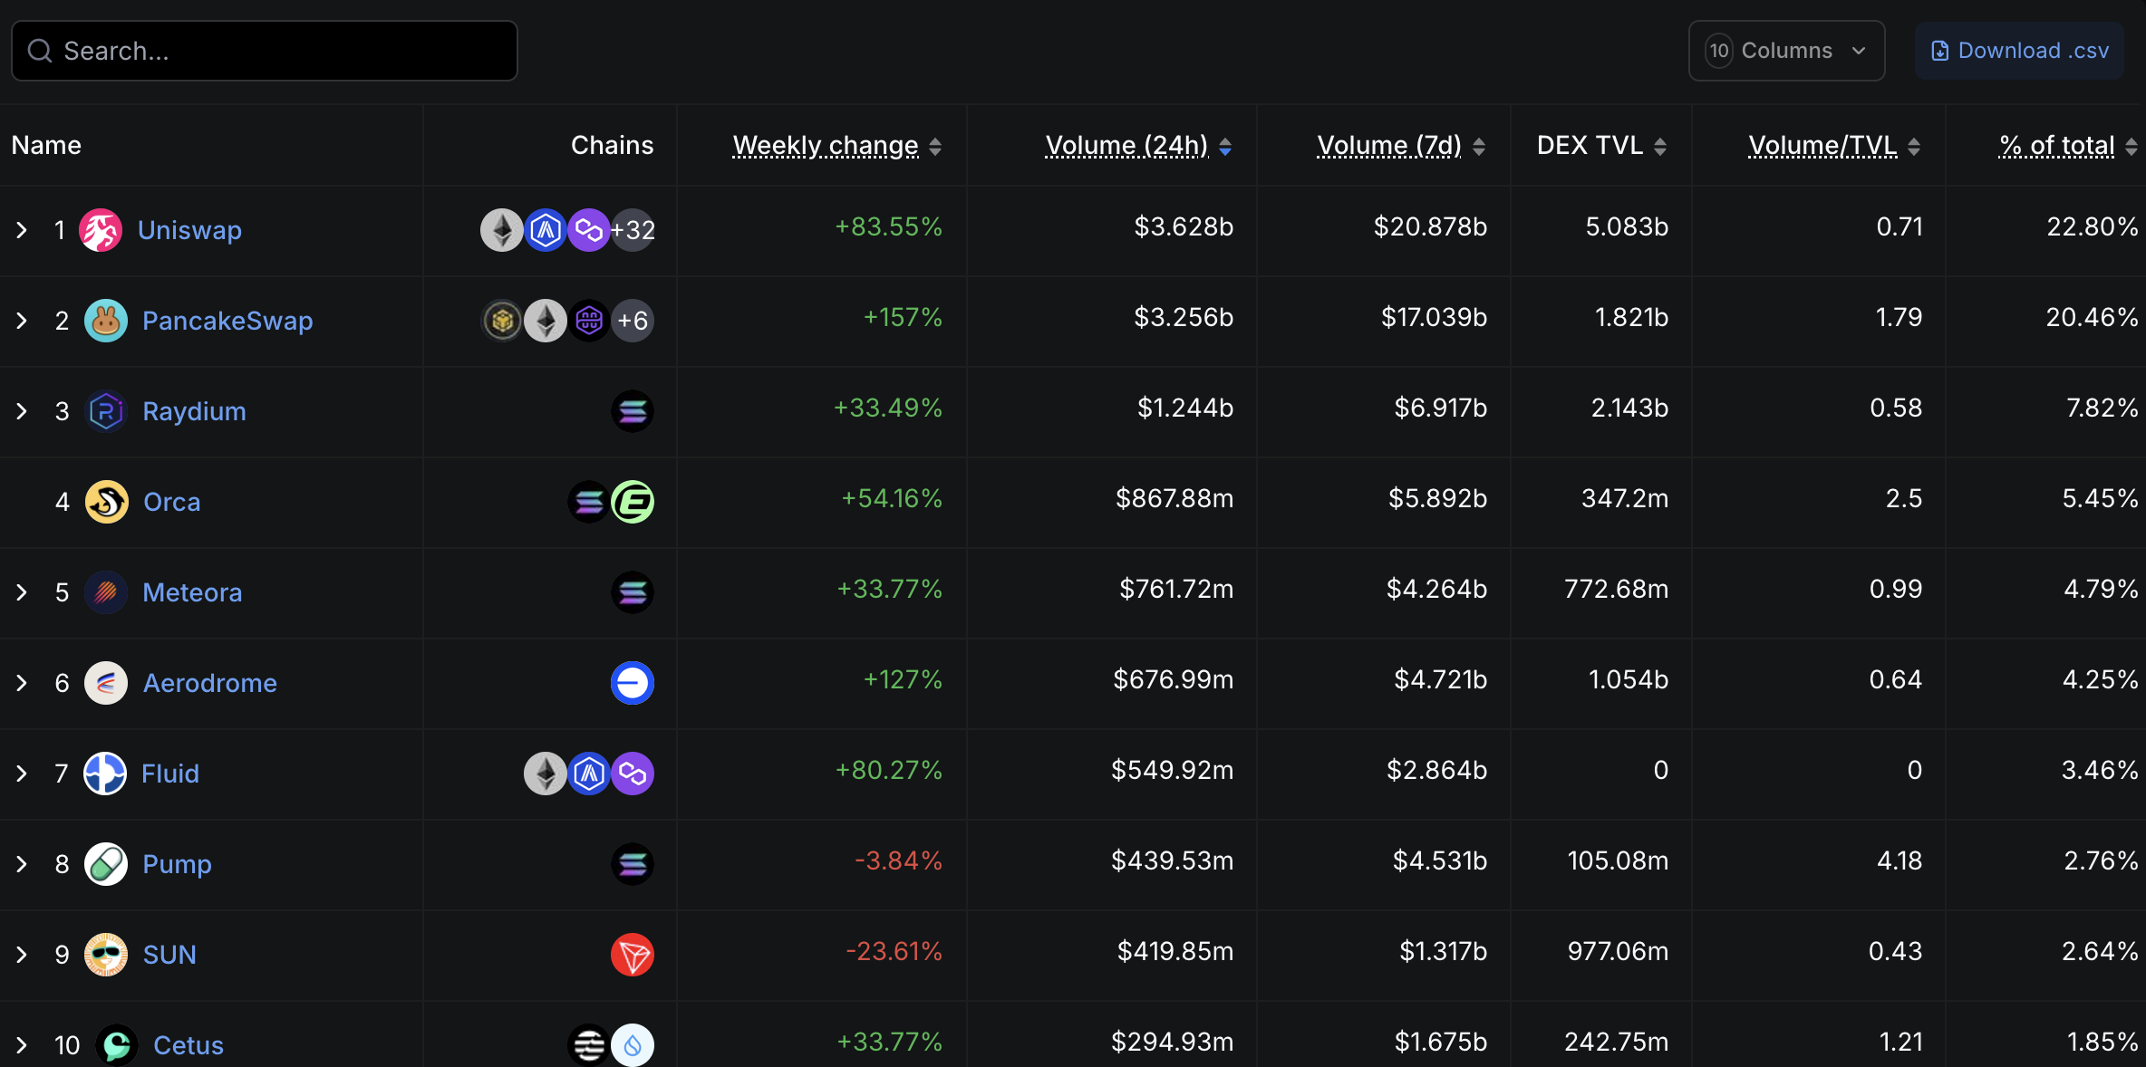Click the Pump pill logo icon
This screenshot has height=1067, width=2146.
pyautogui.click(x=106, y=864)
